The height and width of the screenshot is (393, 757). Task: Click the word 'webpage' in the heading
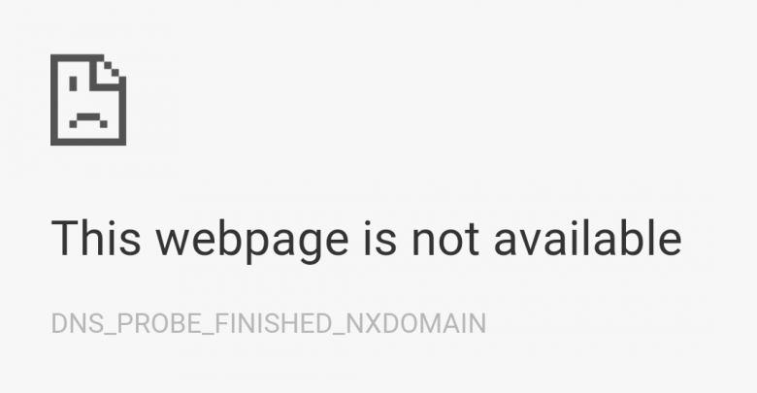[x=251, y=241]
